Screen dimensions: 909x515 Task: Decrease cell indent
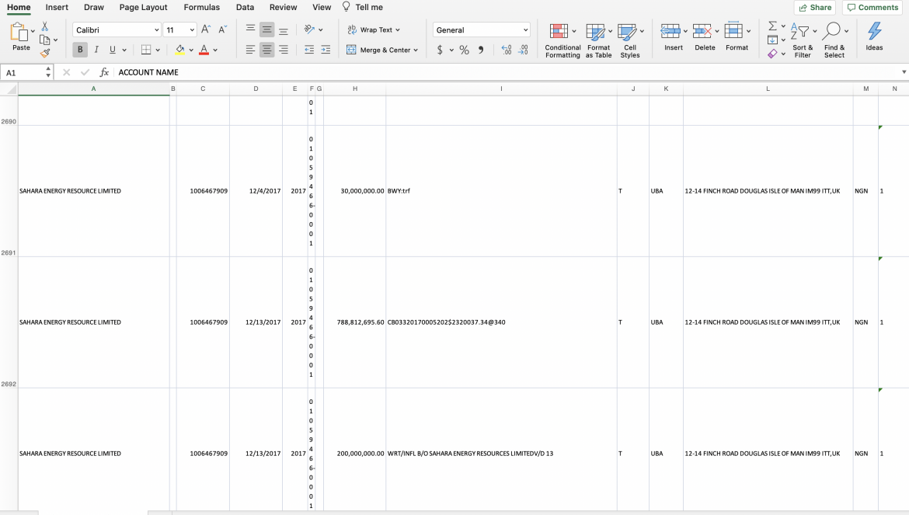tap(309, 50)
